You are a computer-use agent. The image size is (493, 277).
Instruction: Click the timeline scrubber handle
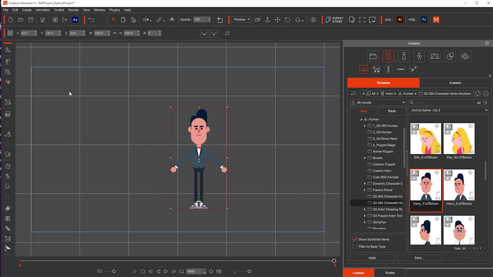334,261
